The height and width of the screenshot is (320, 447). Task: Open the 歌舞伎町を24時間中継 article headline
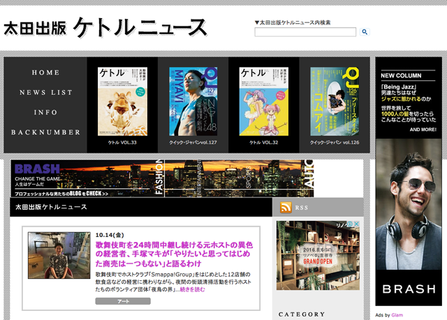[174, 254]
